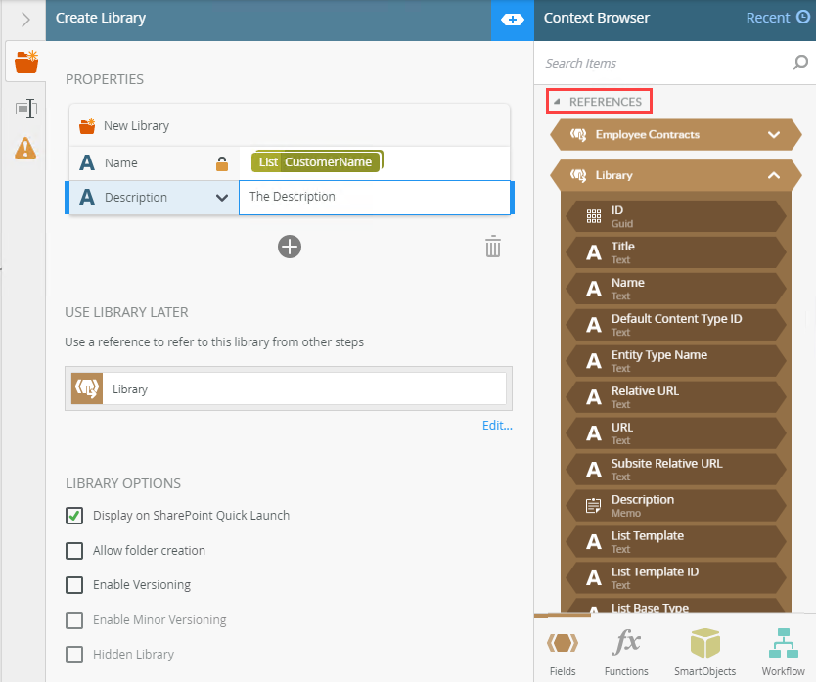This screenshot has width=816, height=682.
Task: Select the Title text field item
Action: pyautogui.click(x=676, y=252)
